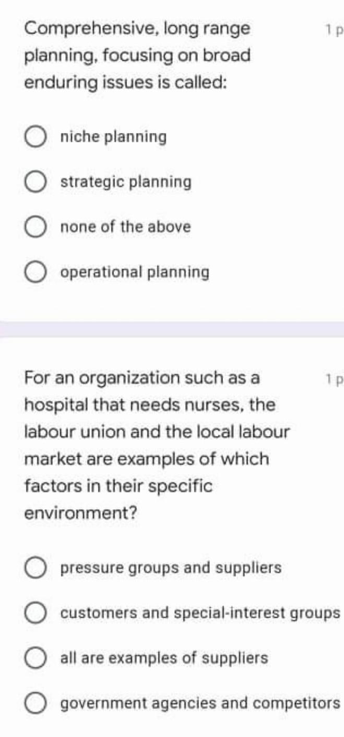This screenshot has height=737, width=344.
Task: Select the strategic planning radio button
Action: 35,181
